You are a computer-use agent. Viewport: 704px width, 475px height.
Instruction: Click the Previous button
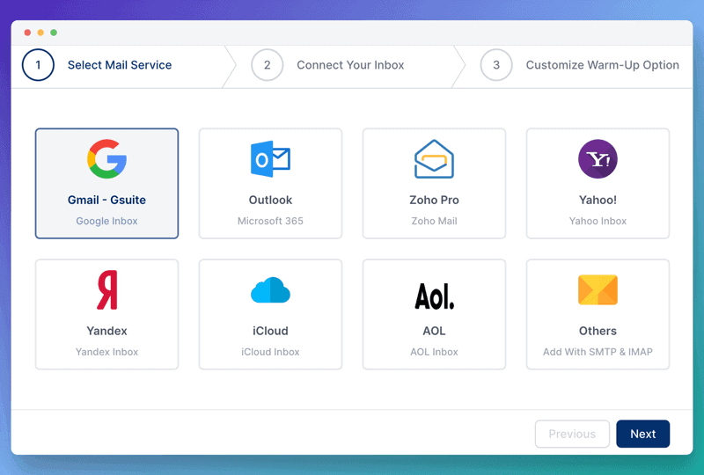click(572, 434)
